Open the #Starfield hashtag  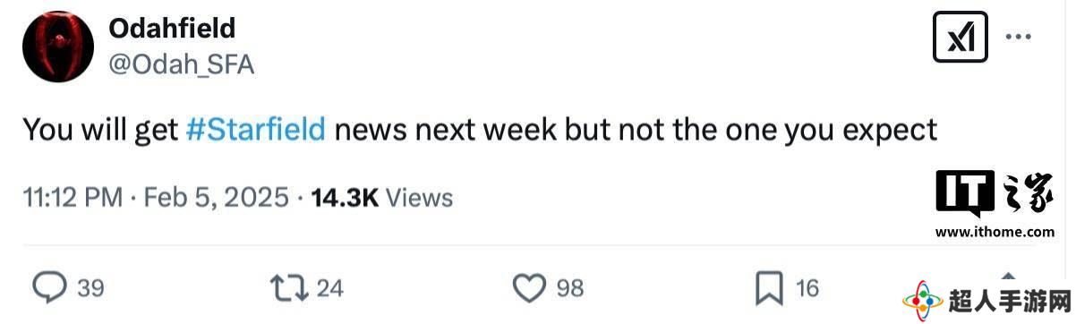[256, 130]
